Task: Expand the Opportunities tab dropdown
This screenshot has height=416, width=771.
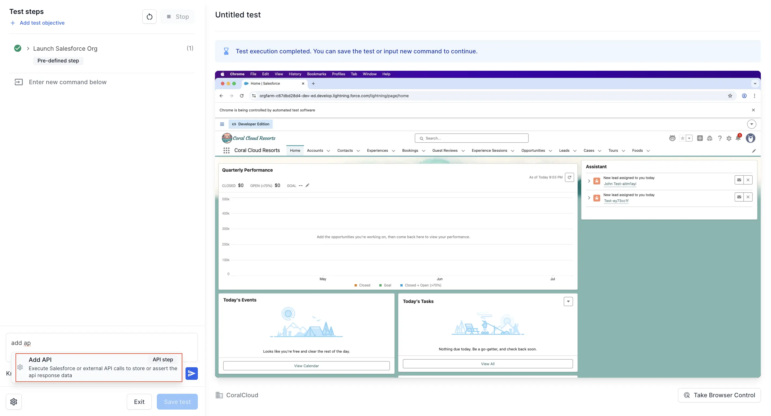Action: pos(551,151)
